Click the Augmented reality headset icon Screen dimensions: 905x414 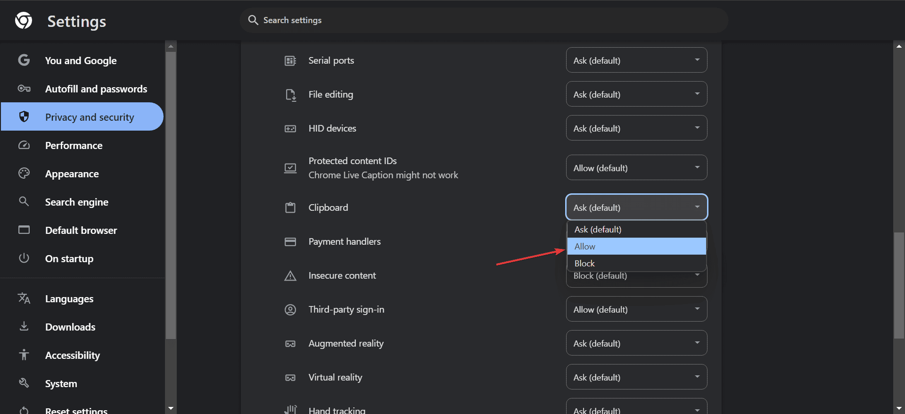tap(290, 344)
